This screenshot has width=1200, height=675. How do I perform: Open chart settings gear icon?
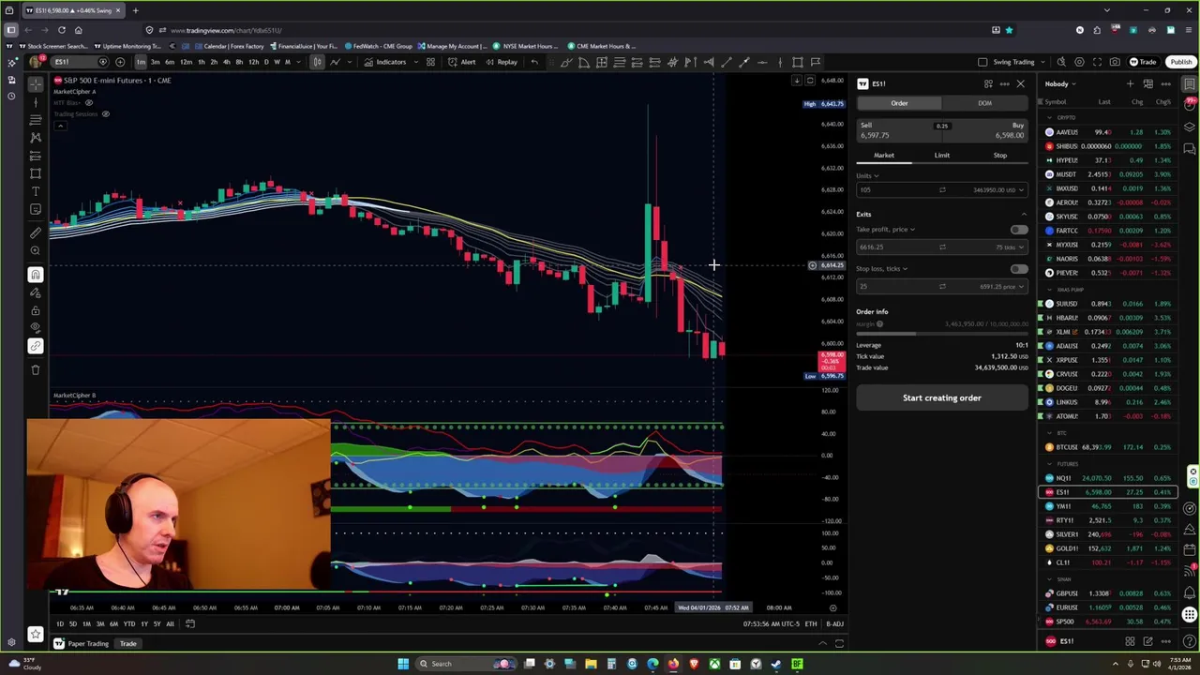coord(1079,62)
